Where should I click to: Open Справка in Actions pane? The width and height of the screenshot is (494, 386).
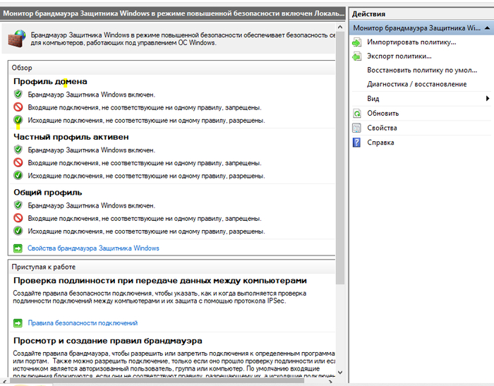380,143
